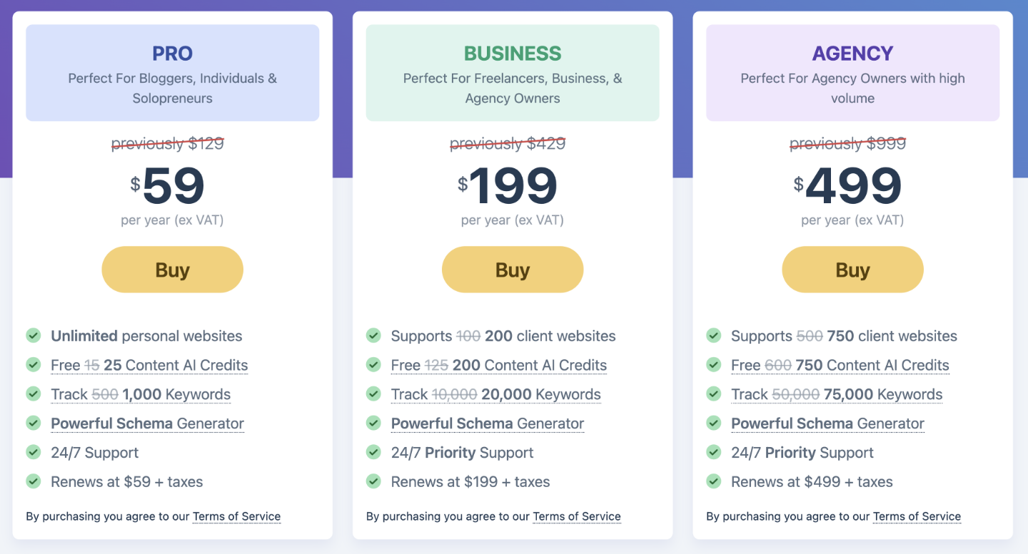The image size is (1028, 554).
Task: Click checkmark next to Renews at $499
Action: pyautogui.click(x=714, y=481)
